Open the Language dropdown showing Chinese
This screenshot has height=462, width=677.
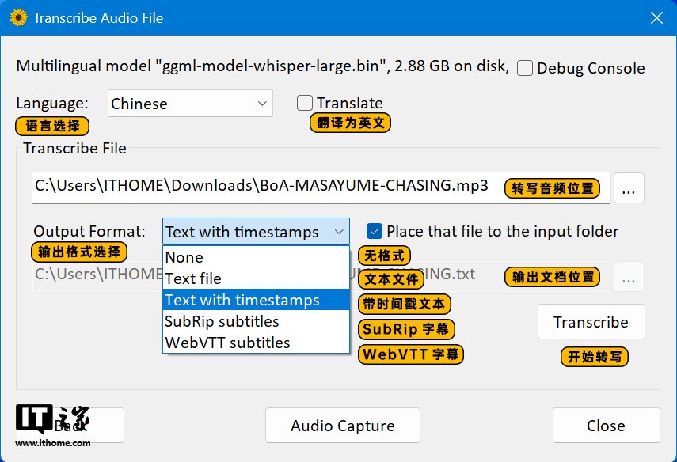pos(190,104)
